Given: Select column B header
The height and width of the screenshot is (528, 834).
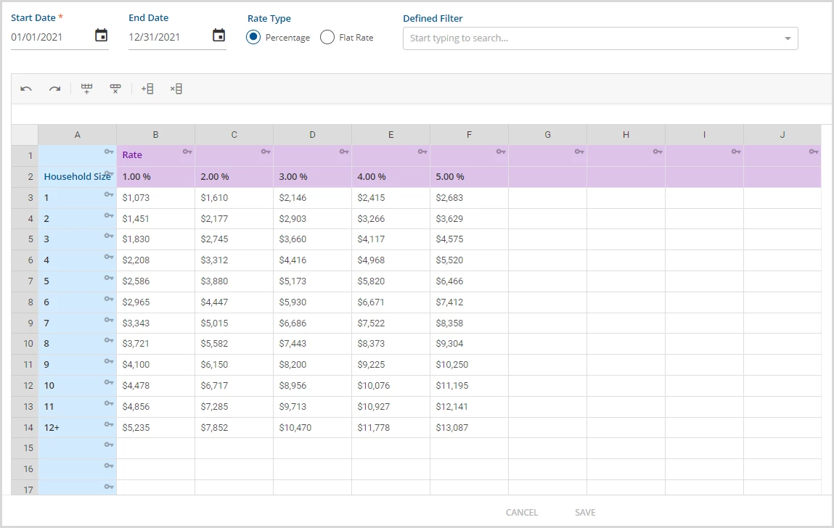Looking at the screenshot, I should [x=156, y=135].
